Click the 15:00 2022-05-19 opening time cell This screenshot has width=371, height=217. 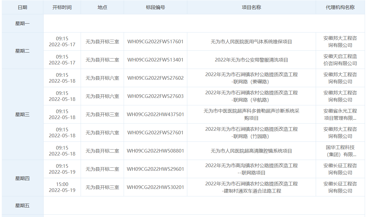[62, 187]
